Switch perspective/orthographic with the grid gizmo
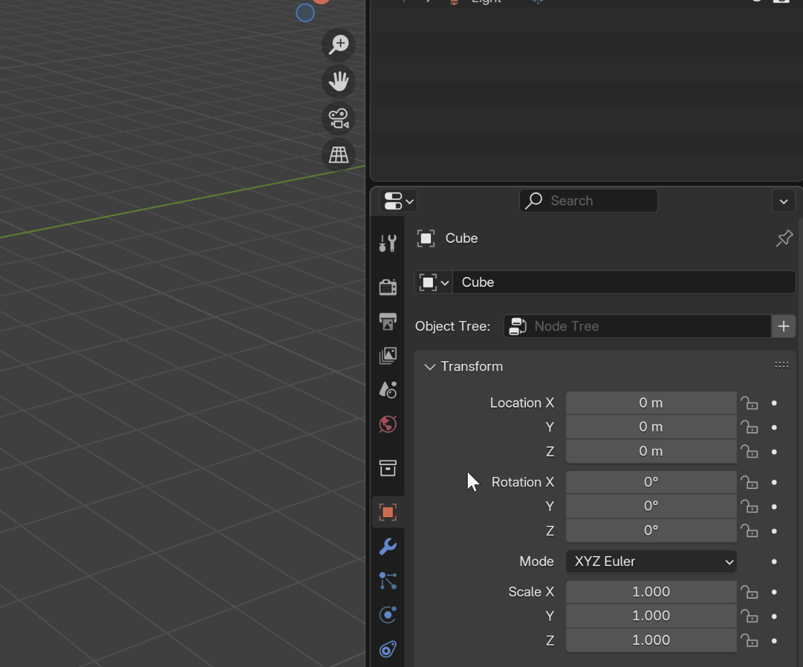This screenshot has height=667, width=803. pyautogui.click(x=339, y=155)
